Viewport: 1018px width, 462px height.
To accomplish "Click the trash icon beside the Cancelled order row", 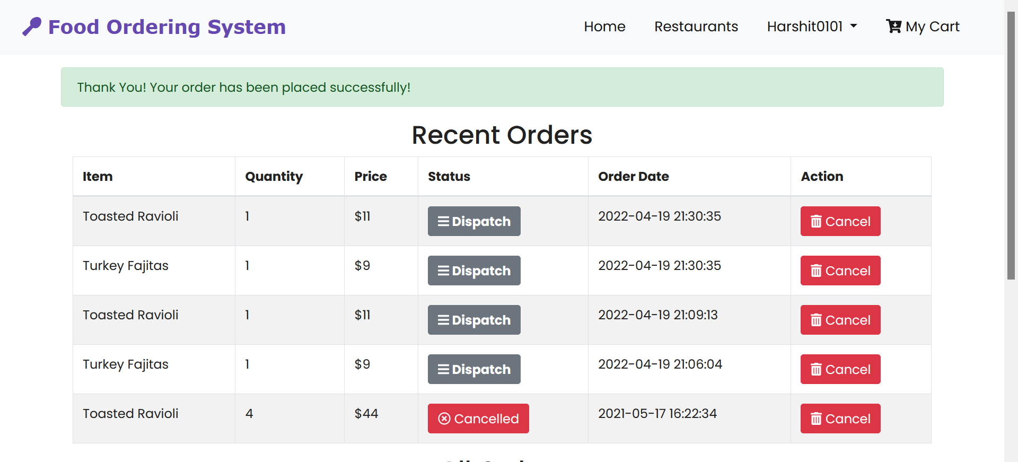I will tap(816, 419).
